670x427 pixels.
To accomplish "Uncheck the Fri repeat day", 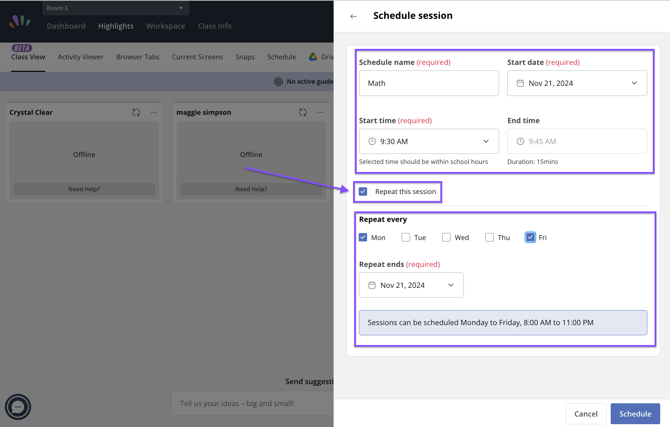I will coord(530,238).
